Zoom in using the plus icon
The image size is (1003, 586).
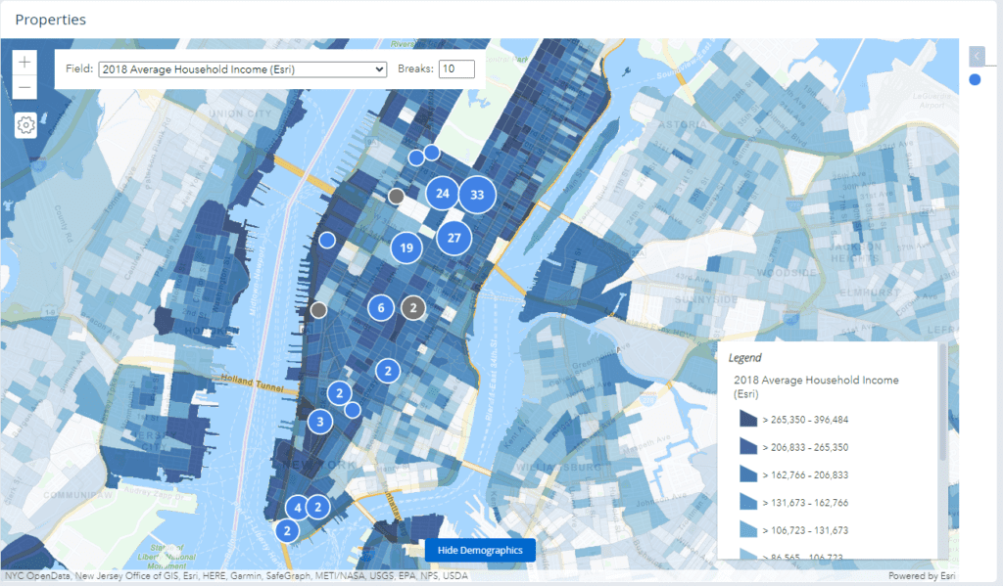click(x=24, y=62)
